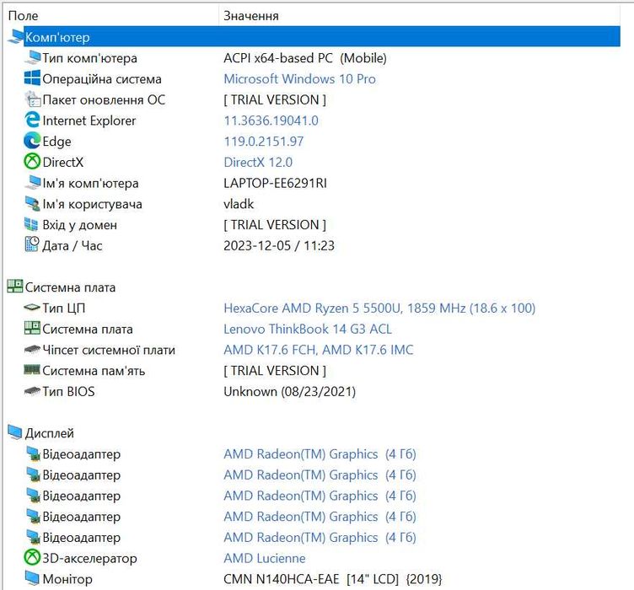This screenshot has height=590, width=634.
Task: Open the Microsoft Windows 10 Pro link
Action: (299, 78)
